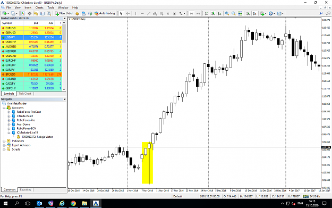Open the Strategy Tester icon
This screenshot has height=208, width=332.
[49, 13]
